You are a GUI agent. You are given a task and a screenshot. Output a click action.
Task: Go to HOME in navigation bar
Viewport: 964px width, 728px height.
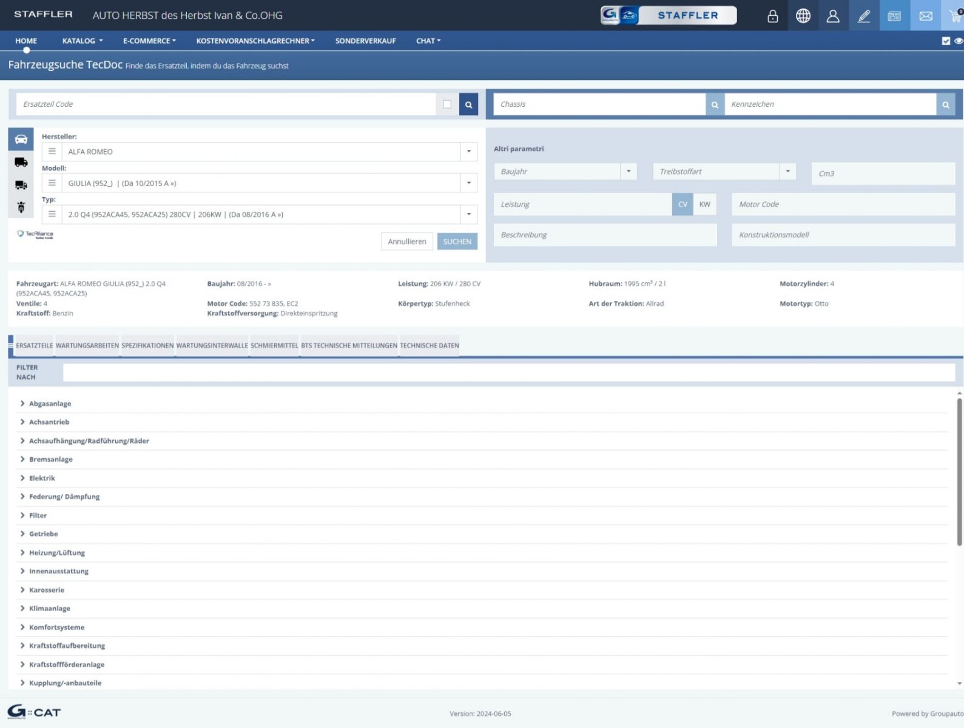pyautogui.click(x=26, y=41)
